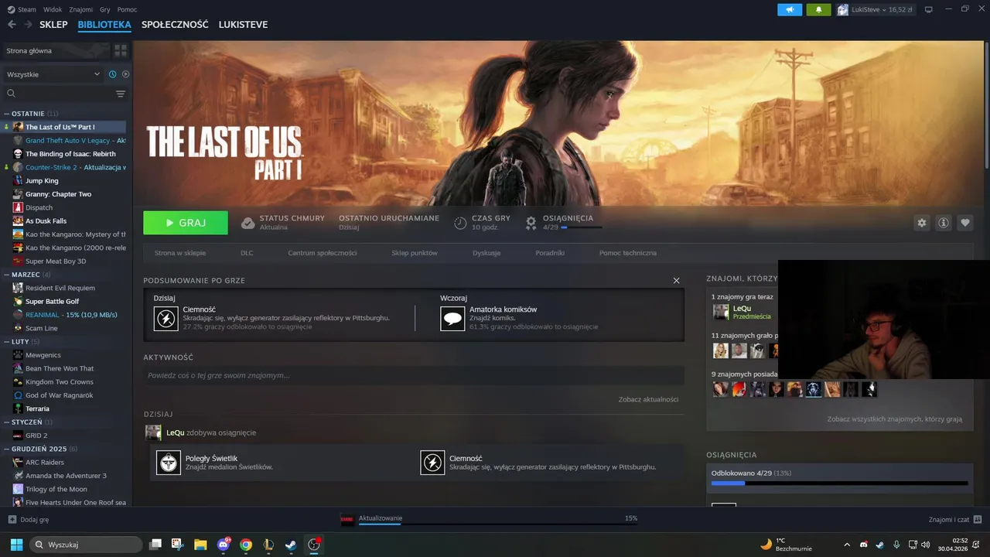Close the post-game summary panel
Image resolution: width=990 pixels, height=557 pixels.
point(676,281)
